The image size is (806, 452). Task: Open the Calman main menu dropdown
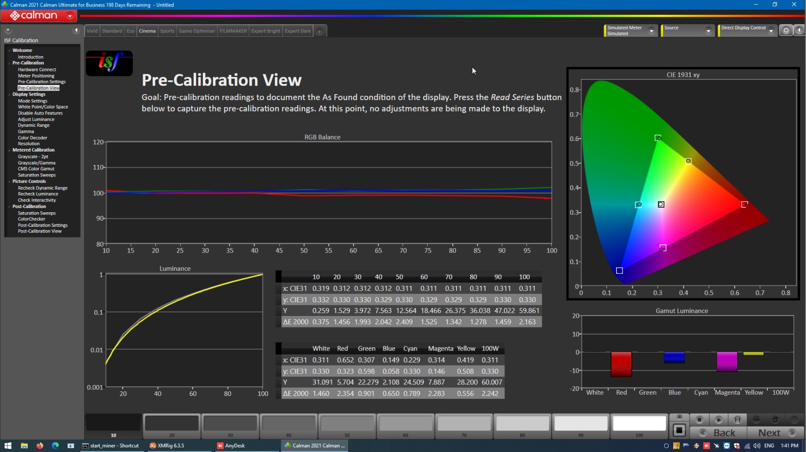(70, 16)
